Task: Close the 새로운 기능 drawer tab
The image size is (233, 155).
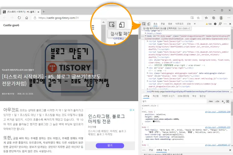Action: tap(168, 150)
